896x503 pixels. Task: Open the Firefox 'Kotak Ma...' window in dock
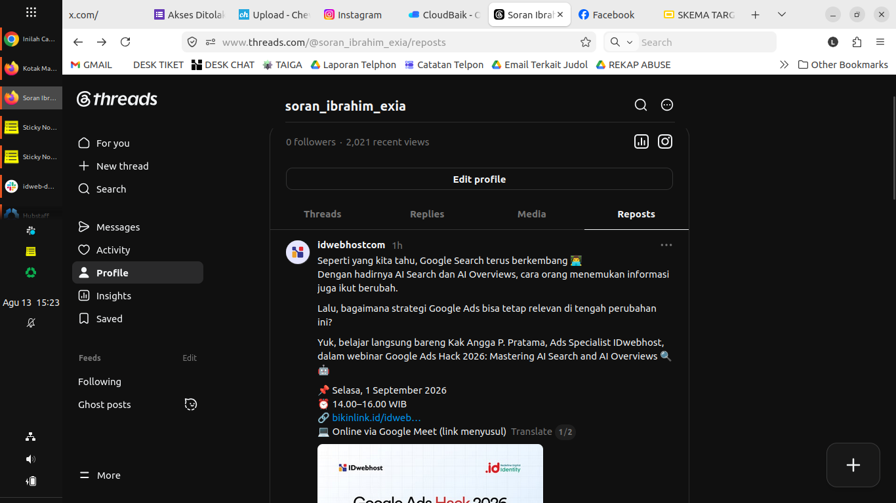(x=31, y=68)
